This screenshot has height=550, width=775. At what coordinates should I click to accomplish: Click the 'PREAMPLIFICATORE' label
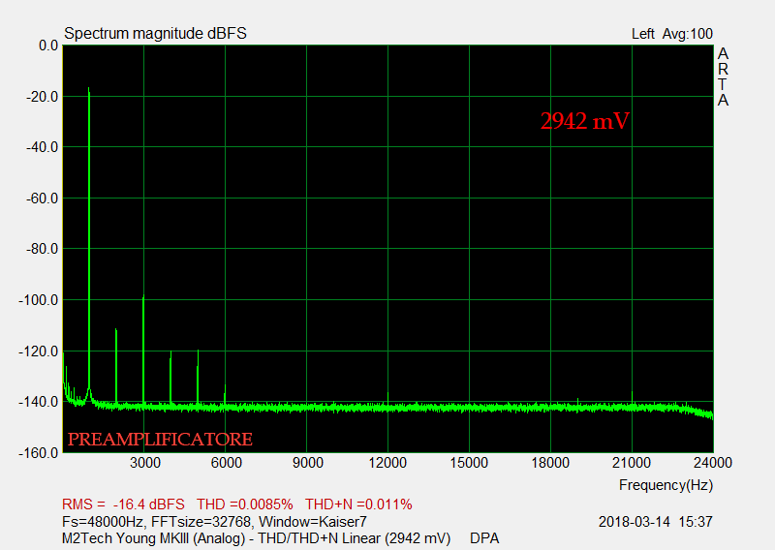point(160,439)
